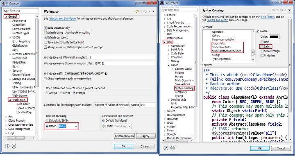Check the Underline checkbox
This screenshot has width=295, height=156.
(x=262, y=55)
